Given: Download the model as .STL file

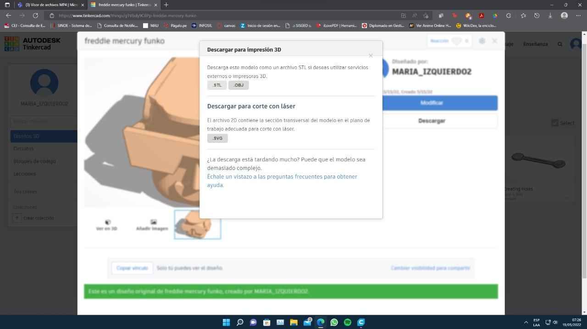Looking at the screenshot, I should (x=217, y=85).
